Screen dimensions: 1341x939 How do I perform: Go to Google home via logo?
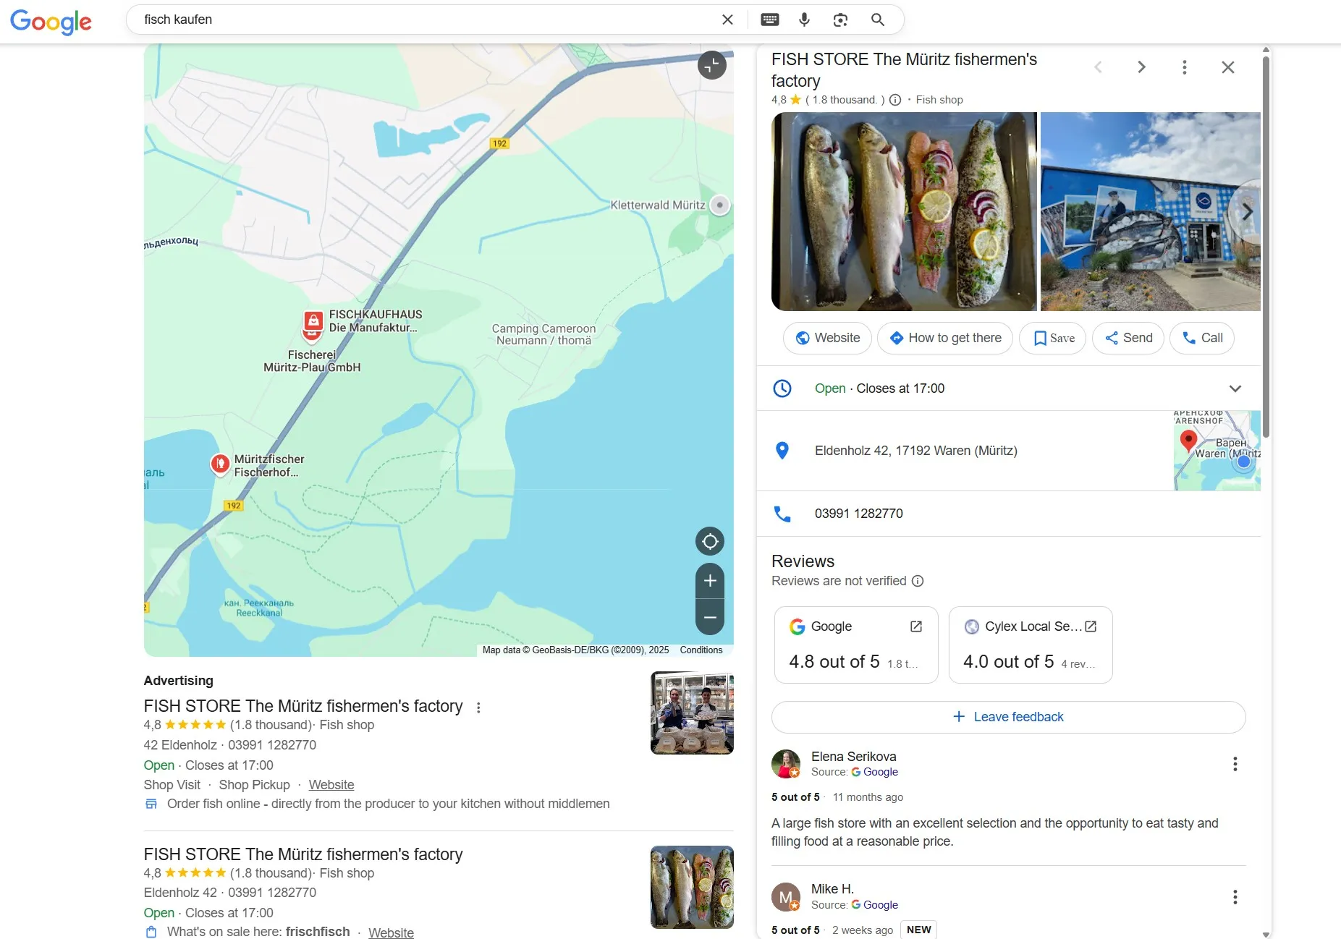click(51, 22)
